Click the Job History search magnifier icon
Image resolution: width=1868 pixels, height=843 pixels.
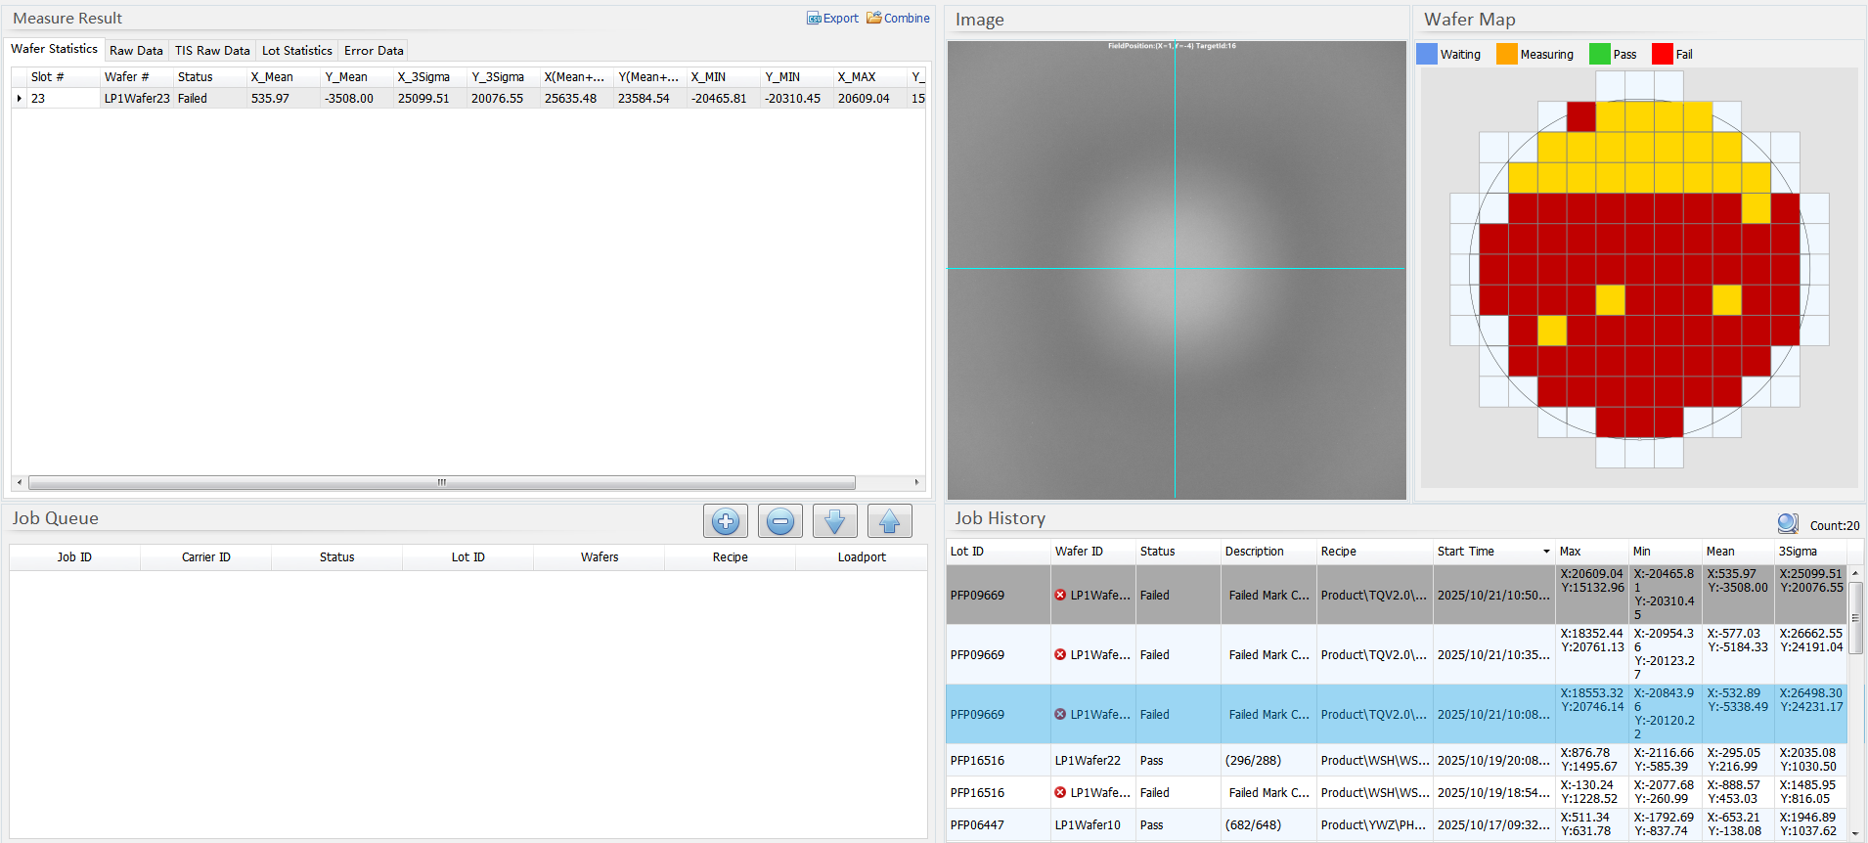[1788, 524]
